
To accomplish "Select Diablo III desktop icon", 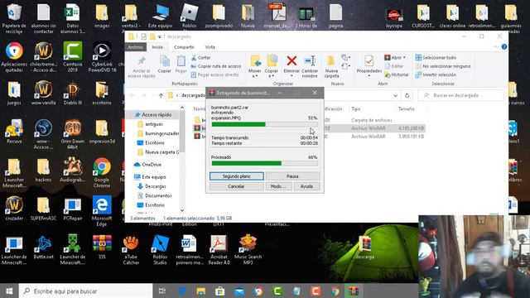I will pyautogui.click(x=72, y=94).
